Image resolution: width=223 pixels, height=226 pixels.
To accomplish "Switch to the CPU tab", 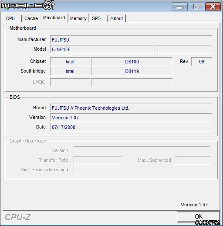I will 12,18.
